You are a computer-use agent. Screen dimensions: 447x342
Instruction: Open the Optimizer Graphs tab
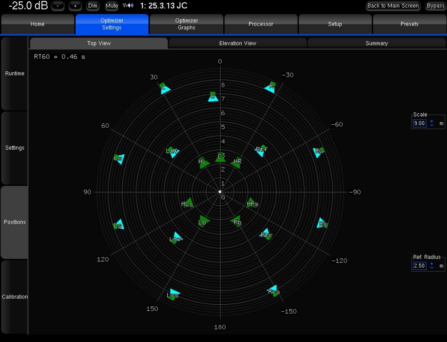(186, 24)
